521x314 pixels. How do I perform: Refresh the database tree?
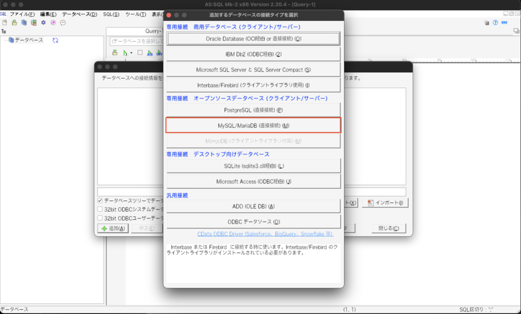(55, 40)
